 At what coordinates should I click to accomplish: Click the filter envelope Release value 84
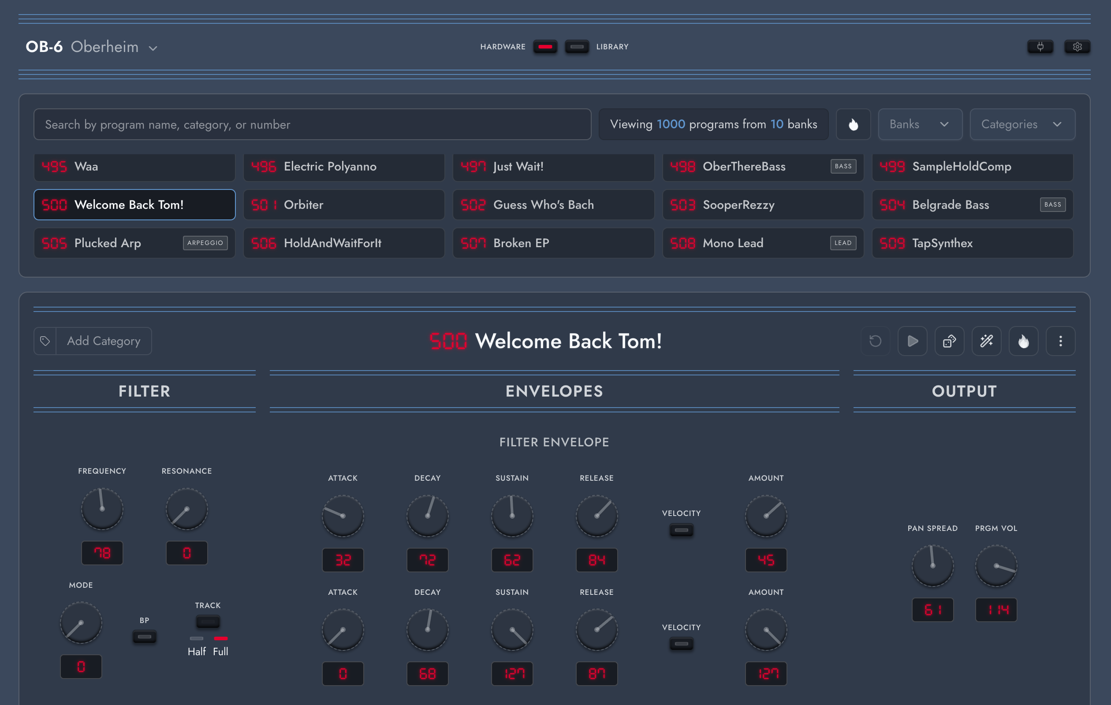pos(597,560)
